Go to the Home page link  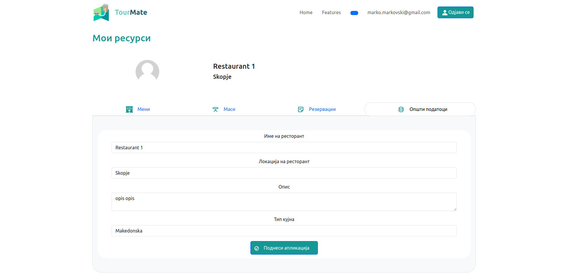tap(306, 12)
